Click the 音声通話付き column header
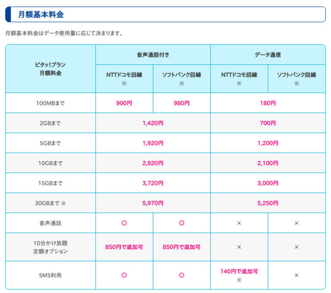331x293 pixels. pos(153,55)
